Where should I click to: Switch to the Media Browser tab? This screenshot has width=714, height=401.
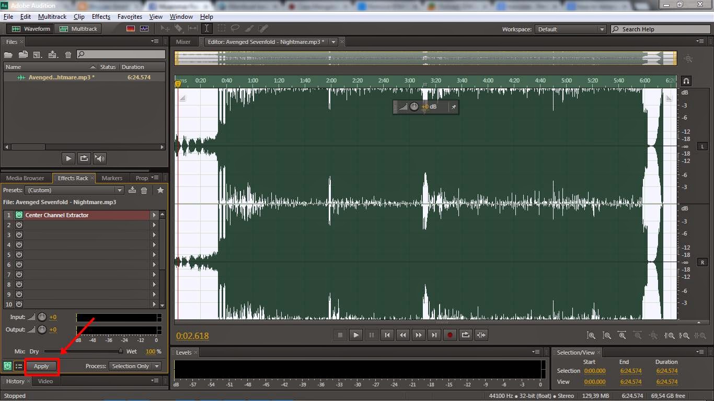[x=25, y=178]
